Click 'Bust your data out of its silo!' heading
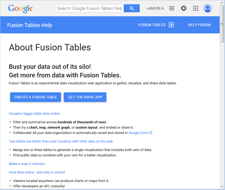This screenshot has height=190, width=225. [50, 67]
